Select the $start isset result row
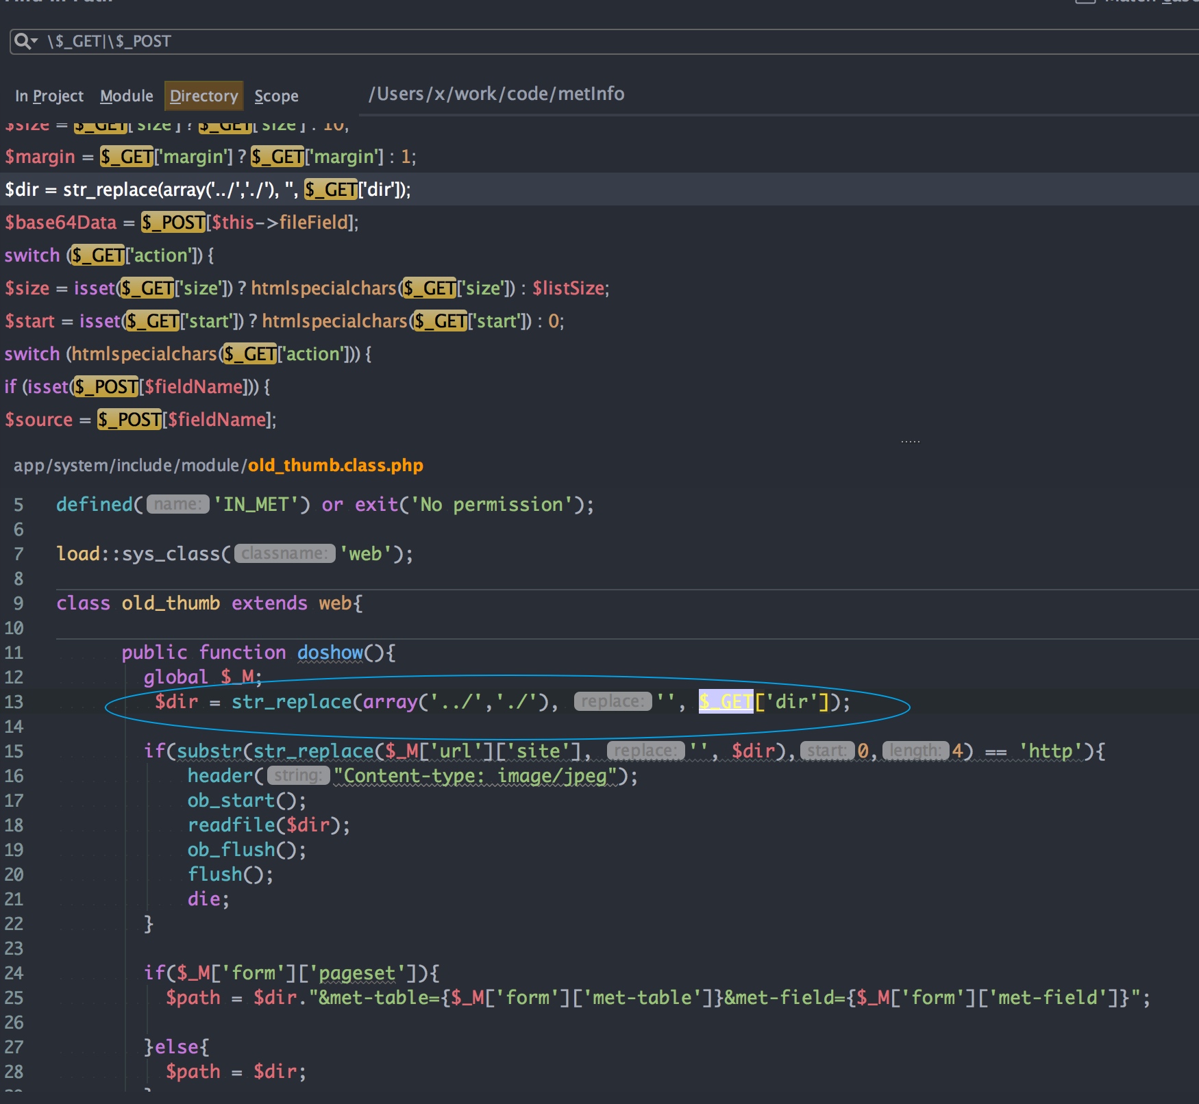The width and height of the screenshot is (1199, 1104). tap(284, 321)
